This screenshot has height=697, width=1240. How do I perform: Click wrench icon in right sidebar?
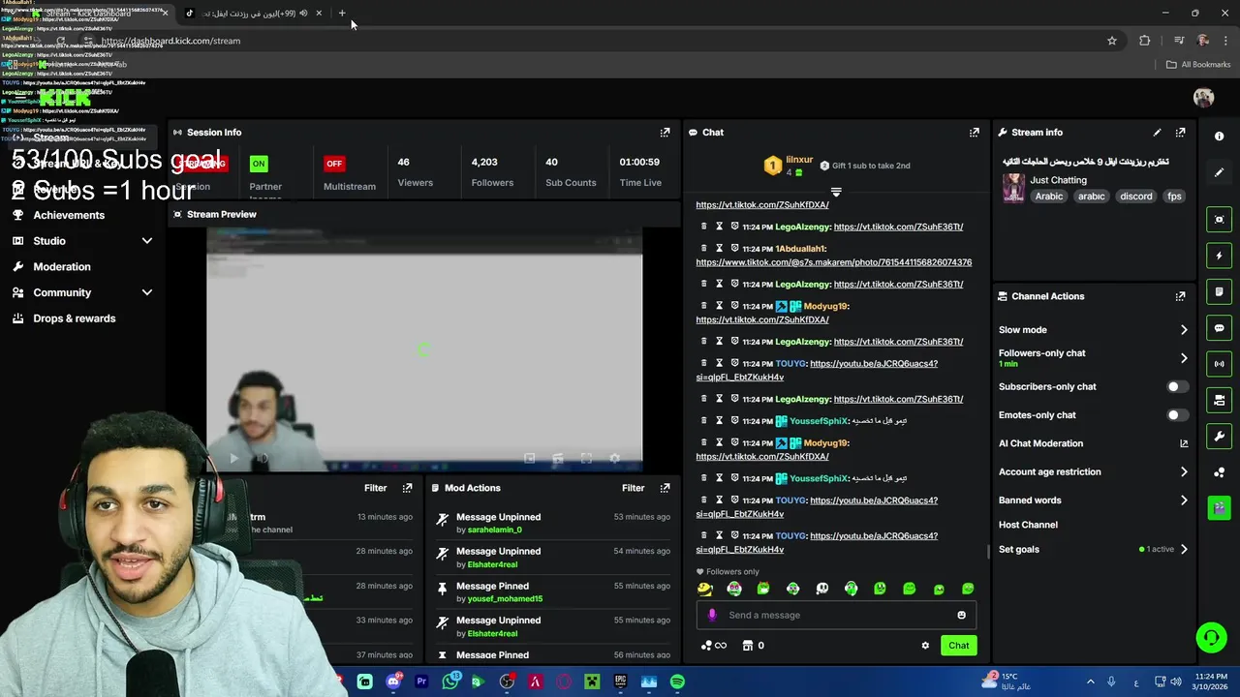(1219, 436)
